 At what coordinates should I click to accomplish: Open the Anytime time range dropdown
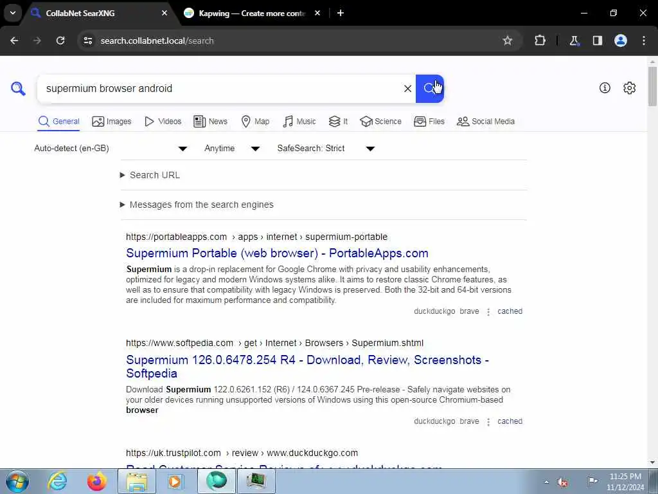pos(232,149)
